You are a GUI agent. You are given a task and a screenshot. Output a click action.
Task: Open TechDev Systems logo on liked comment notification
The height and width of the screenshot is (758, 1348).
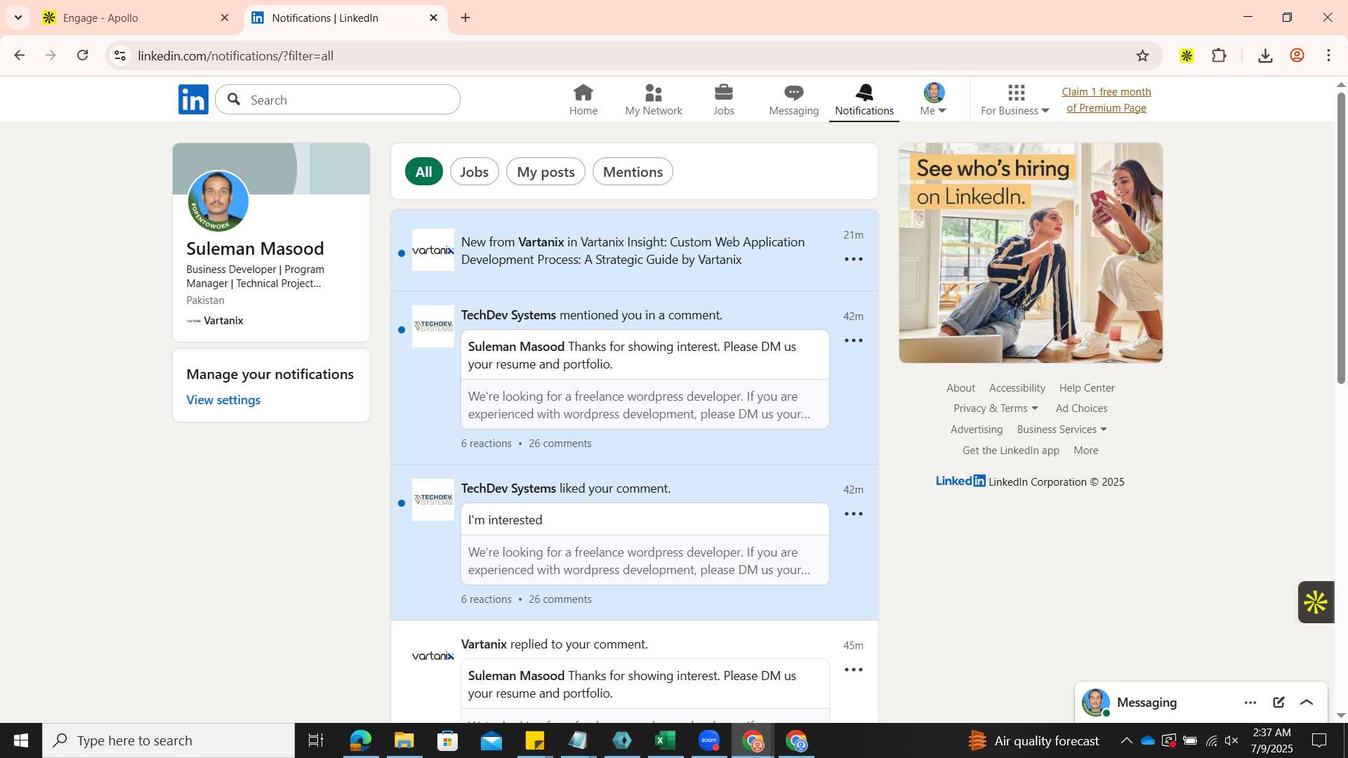click(x=433, y=500)
